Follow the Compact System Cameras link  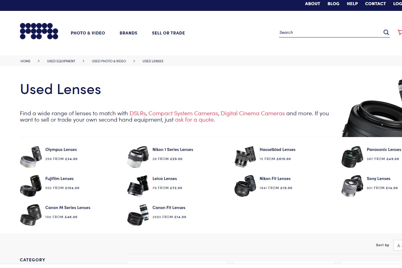(183, 113)
